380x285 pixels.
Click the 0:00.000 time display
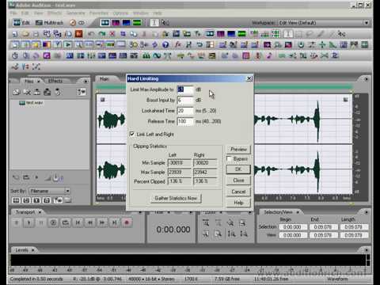click(173, 230)
